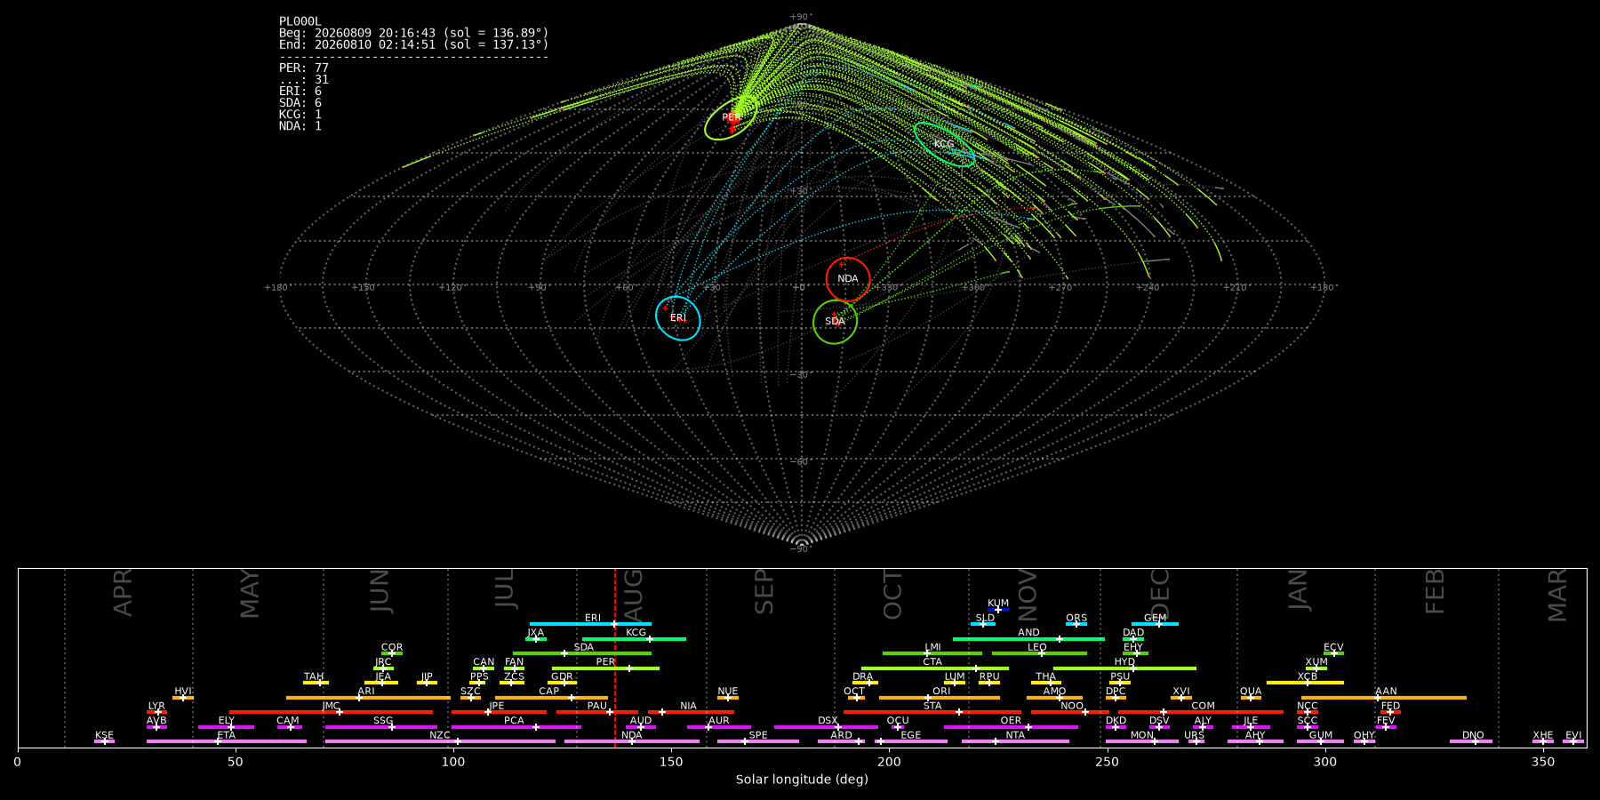Select the red NDA radiant circle
Image resolution: width=1600 pixels, height=800 pixels.
[848, 279]
